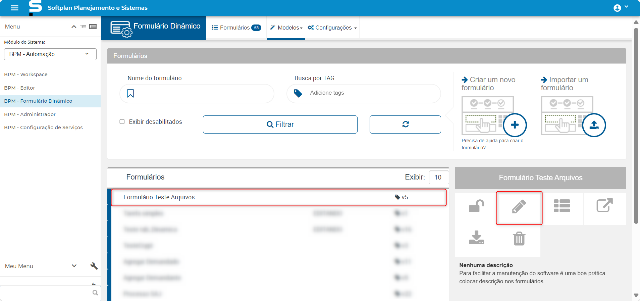Screen dimensions: 640x301
Task: Collapse the Menu panel with chevron
Action: 74,27
